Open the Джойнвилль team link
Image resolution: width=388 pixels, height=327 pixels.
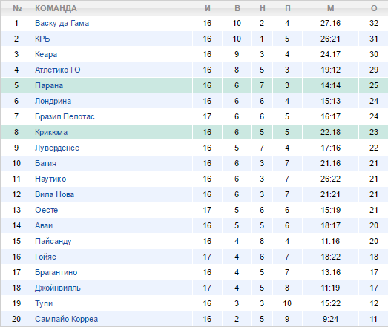[57, 288]
